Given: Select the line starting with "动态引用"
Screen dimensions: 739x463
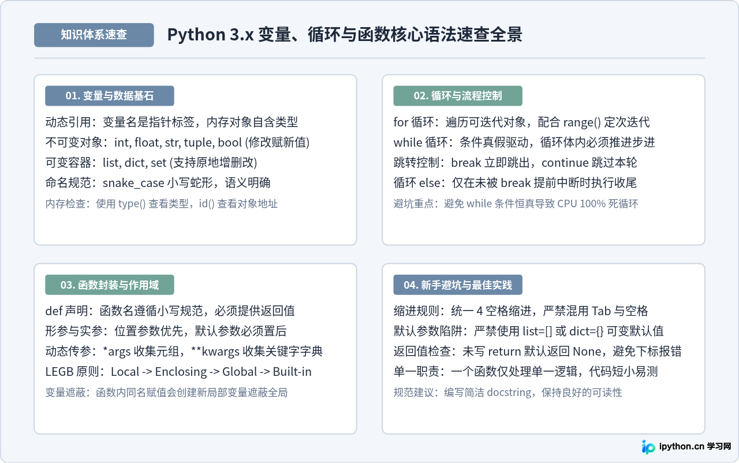Looking at the screenshot, I should pyautogui.click(x=171, y=122).
